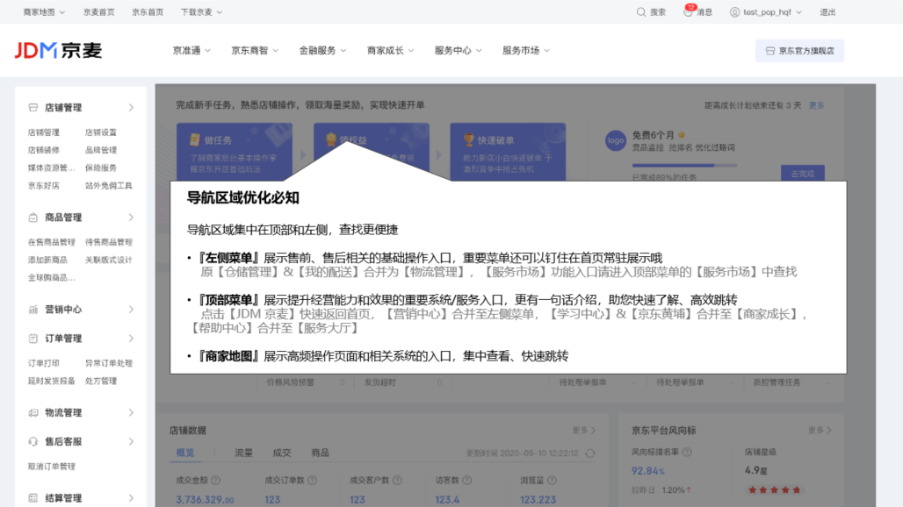
Task: Open the 商家地图 dropdown
Action: pos(44,12)
